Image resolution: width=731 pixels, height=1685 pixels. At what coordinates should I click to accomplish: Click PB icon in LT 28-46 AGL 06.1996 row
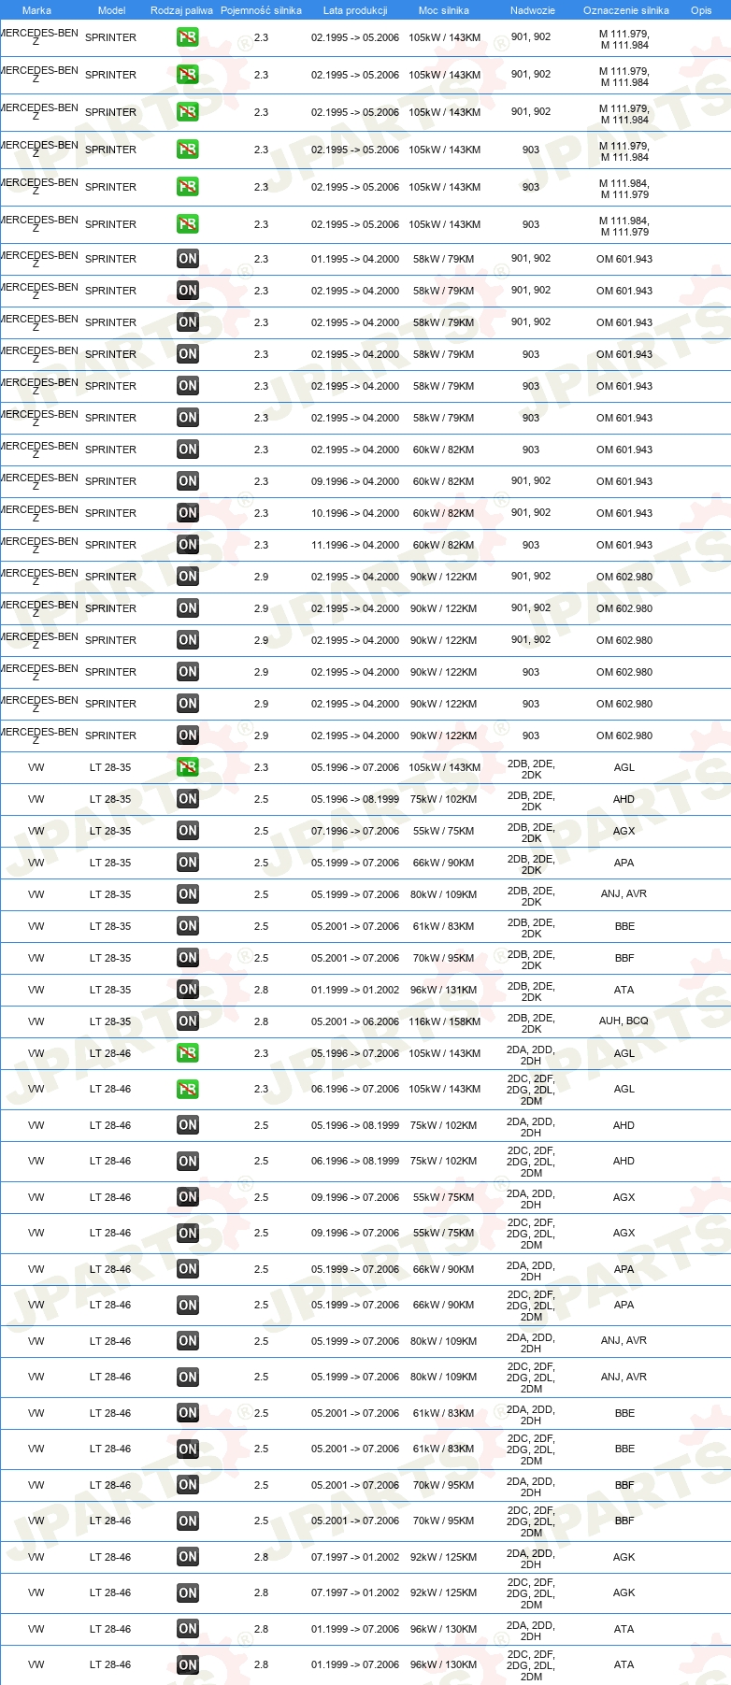pos(188,1089)
